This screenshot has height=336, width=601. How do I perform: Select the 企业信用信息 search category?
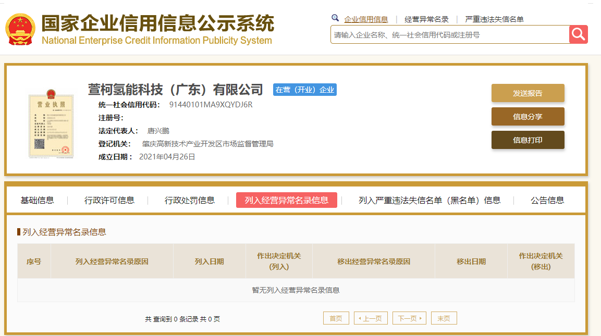click(x=366, y=19)
